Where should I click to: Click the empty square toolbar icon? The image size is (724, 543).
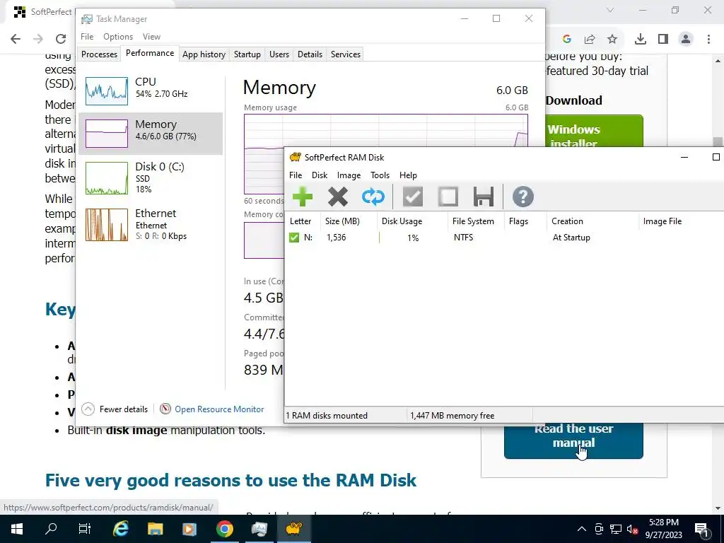click(448, 197)
